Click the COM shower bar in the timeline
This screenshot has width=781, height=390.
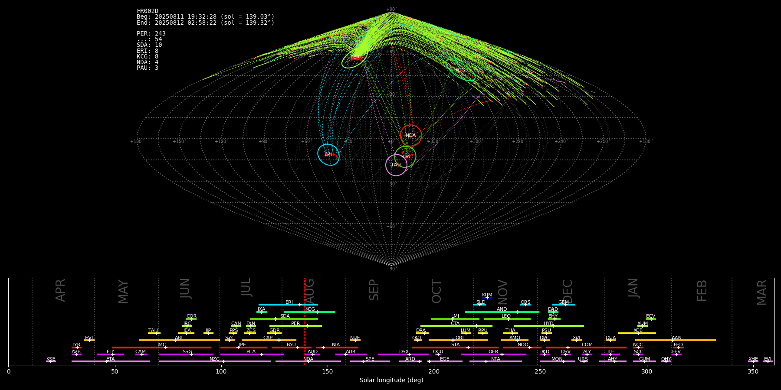tap(586, 347)
